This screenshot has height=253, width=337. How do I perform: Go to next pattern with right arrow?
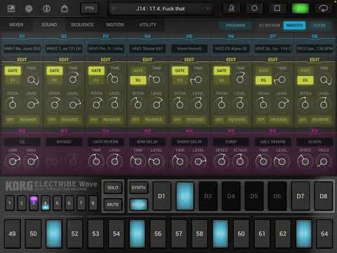207,8
